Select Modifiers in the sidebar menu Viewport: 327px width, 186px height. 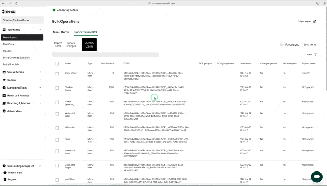[x=9, y=44]
